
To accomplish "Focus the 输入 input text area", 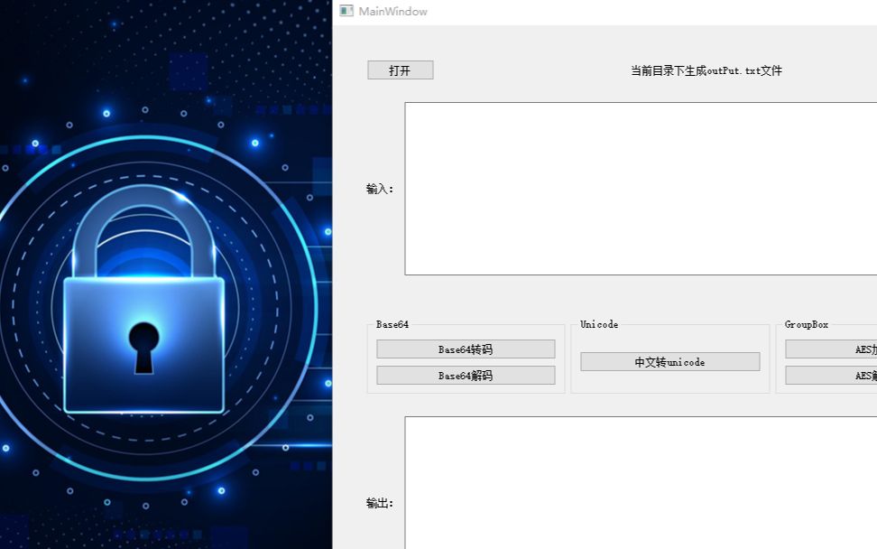I will pyautogui.click(x=641, y=189).
